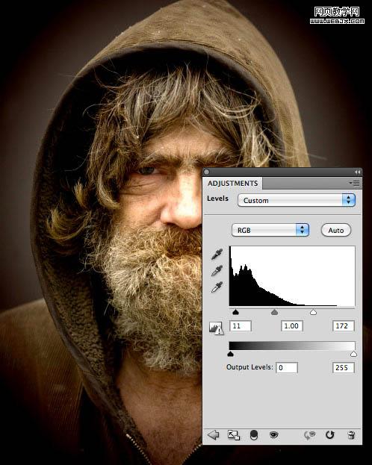Click the histogram recalculate warning icon
This screenshot has height=465, width=372.
[x=216, y=328]
